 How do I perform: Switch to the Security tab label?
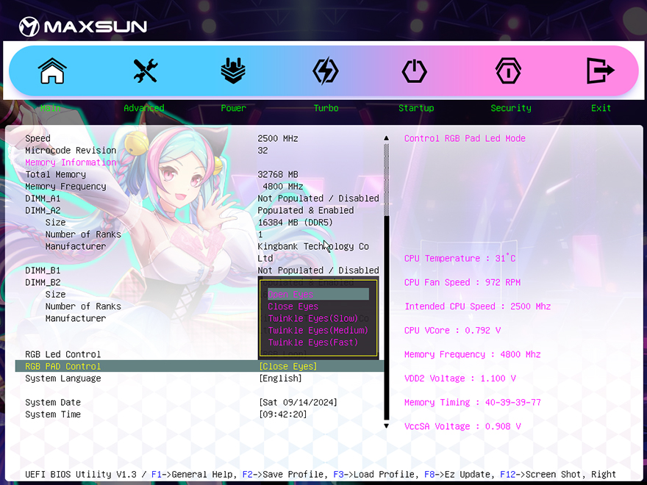click(x=511, y=108)
